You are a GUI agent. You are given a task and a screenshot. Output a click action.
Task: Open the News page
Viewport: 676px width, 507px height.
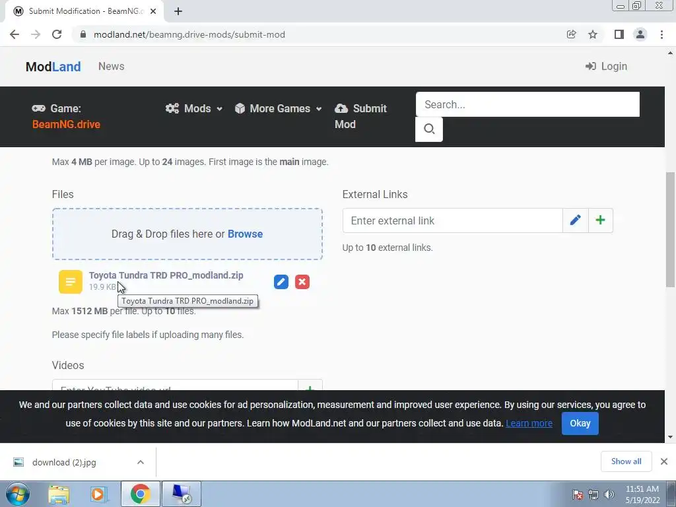tap(111, 67)
